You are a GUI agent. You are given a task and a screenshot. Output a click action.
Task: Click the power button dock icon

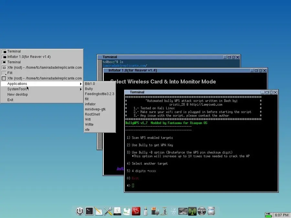(80, 211)
